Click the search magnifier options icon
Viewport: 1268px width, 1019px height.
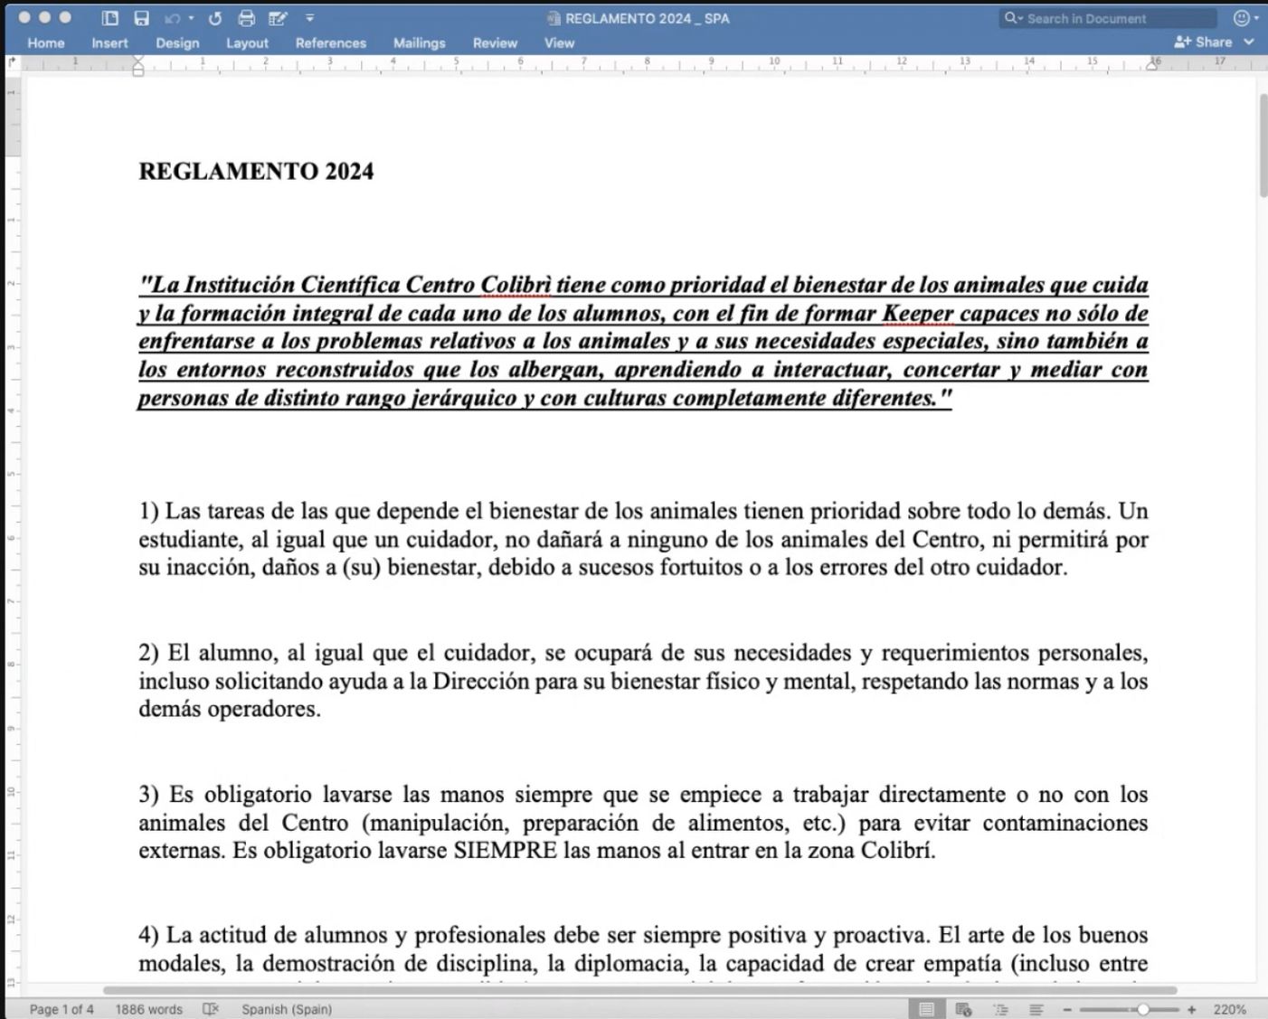[1013, 18]
